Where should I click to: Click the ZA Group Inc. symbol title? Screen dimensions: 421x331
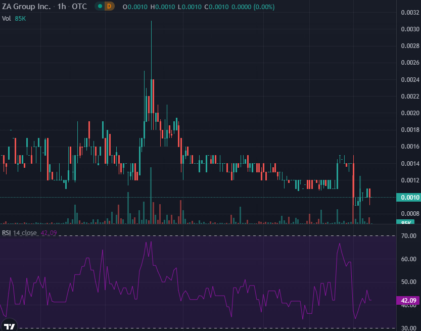pyautogui.click(x=26, y=7)
